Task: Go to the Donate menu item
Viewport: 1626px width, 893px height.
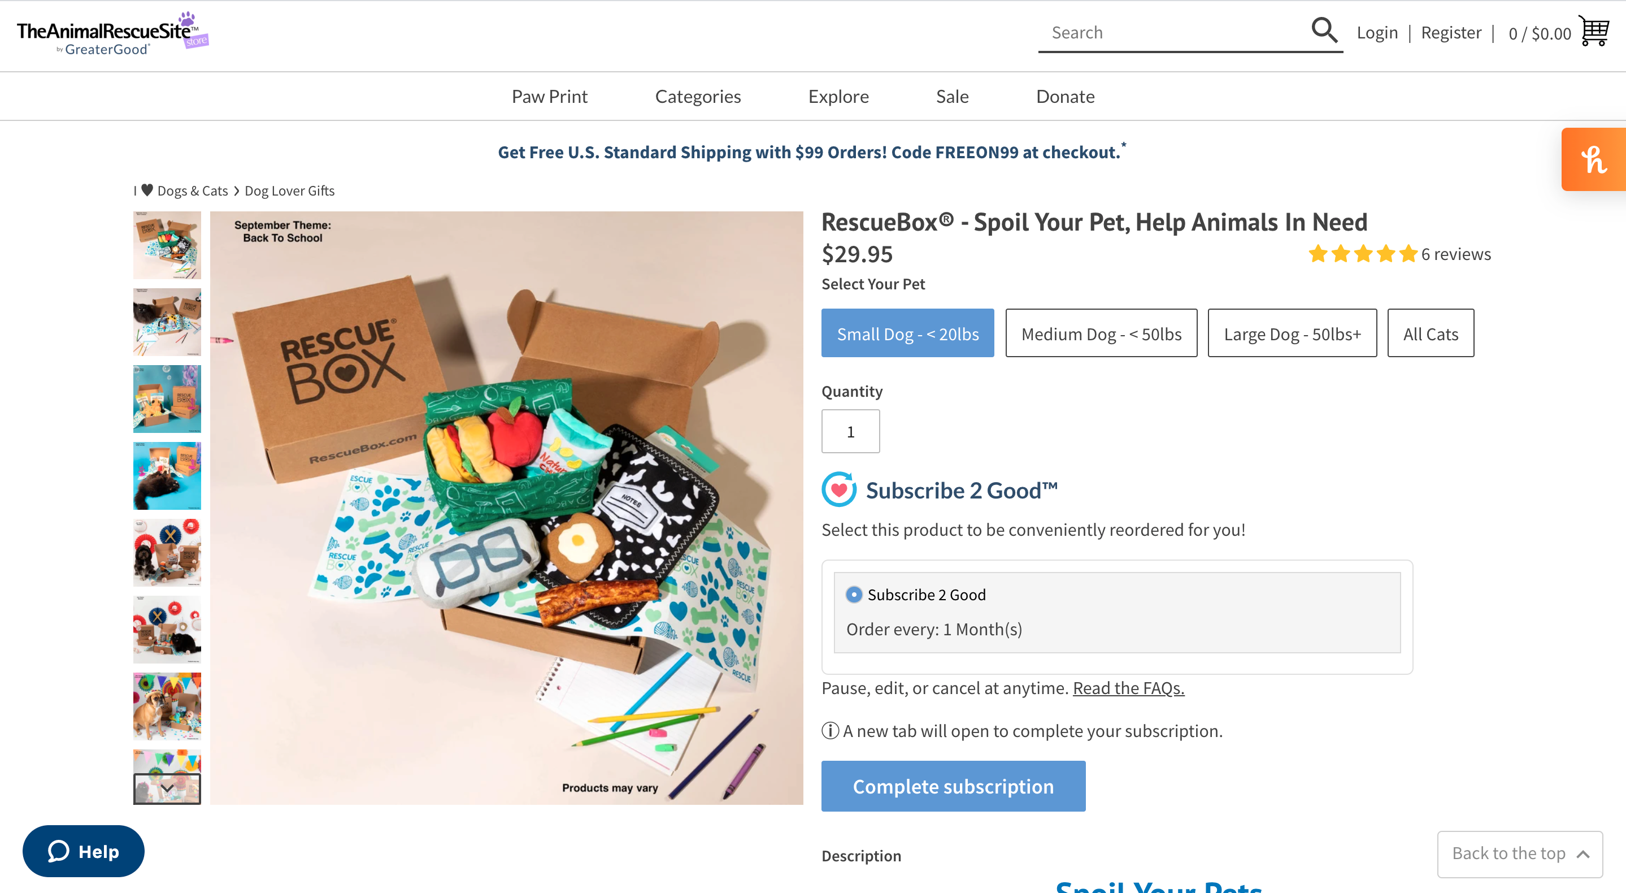Action: tap(1065, 96)
